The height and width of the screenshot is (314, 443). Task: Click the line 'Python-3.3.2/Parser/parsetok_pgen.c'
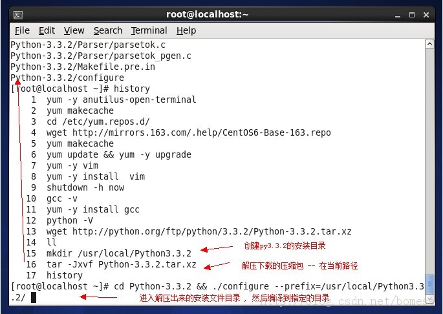click(101, 56)
